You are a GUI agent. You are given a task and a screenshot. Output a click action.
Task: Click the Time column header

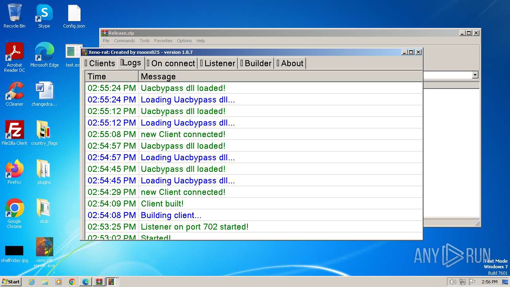click(112, 77)
